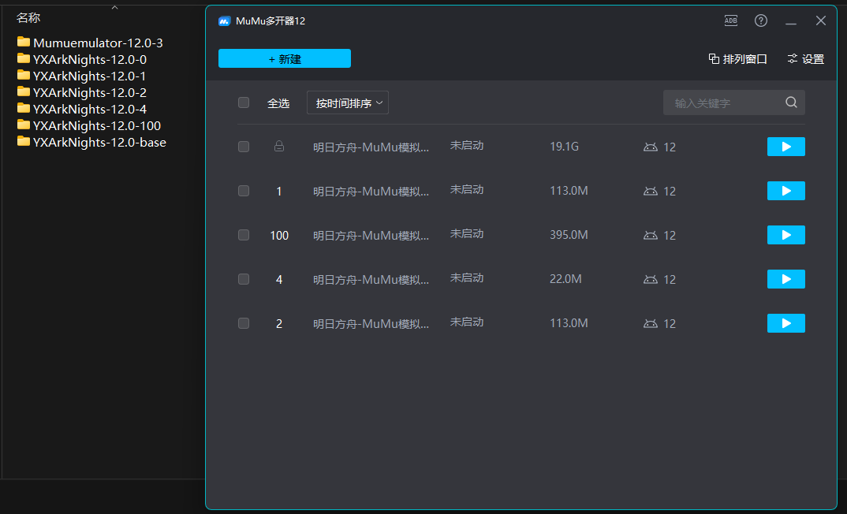Select YXArkNights-12.0-100 folder in file explorer
Image resolution: width=847 pixels, height=514 pixels.
click(x=88, y=126)
